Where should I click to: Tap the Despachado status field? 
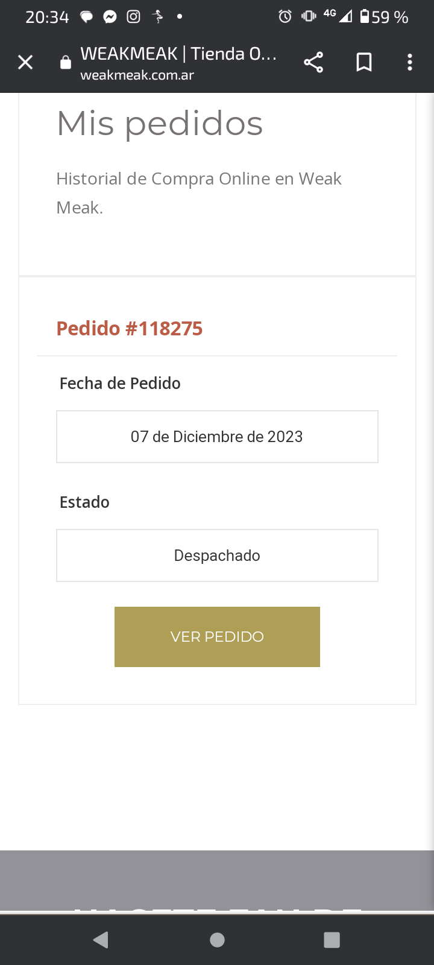[x=217, y=555]
